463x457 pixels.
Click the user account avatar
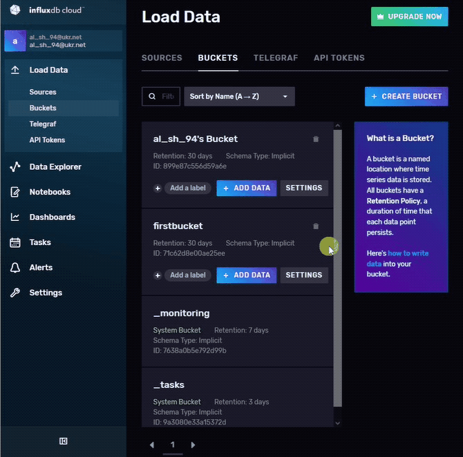[15, 41]
